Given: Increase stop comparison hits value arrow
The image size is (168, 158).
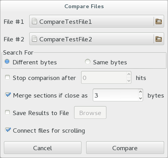Looking at the screenshot, I should 129,75.
